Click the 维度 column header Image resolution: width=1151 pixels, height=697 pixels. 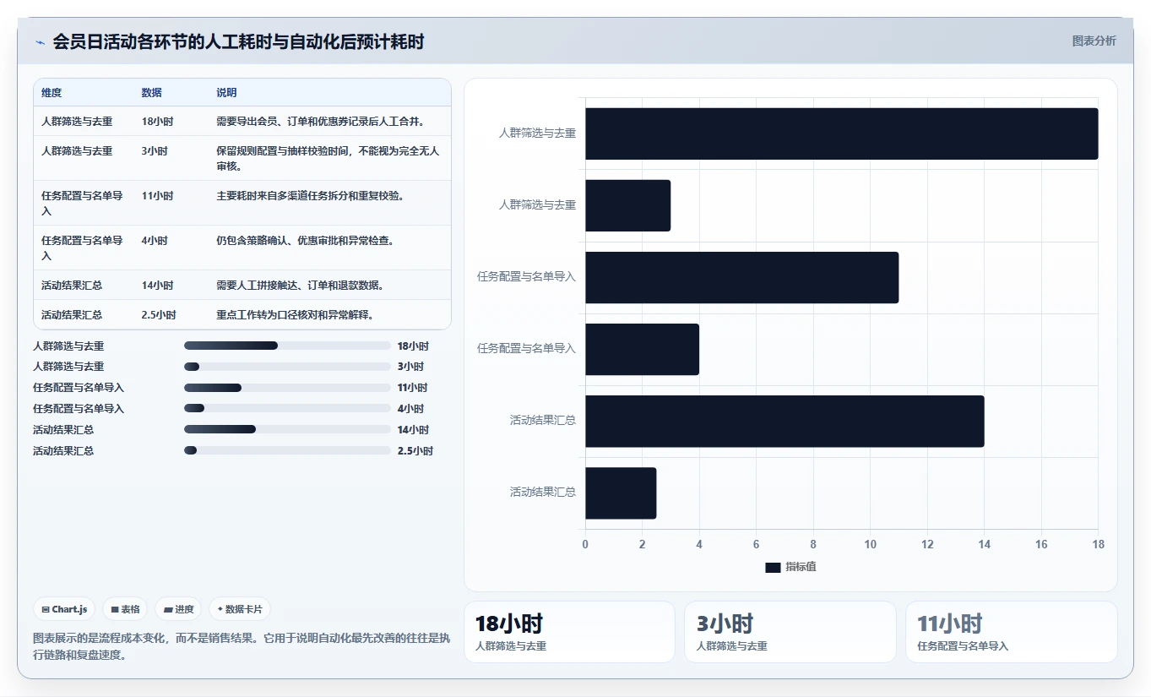[52, 93]
